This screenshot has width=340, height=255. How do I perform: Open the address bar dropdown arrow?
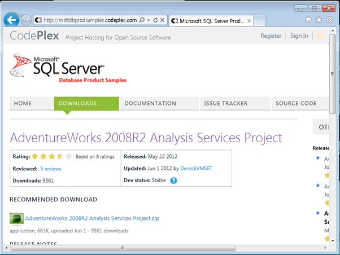click(x=149, y=20)
